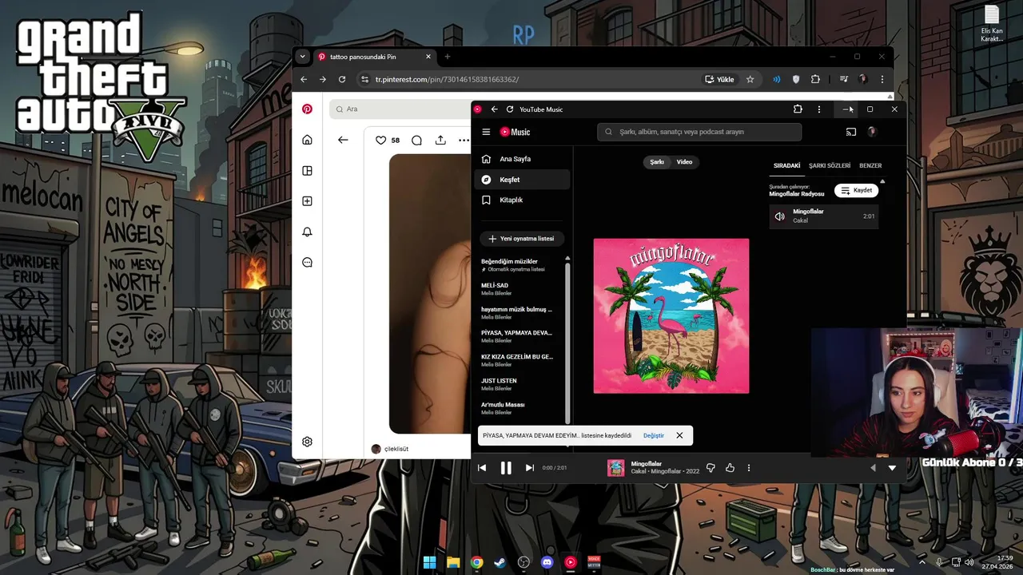Open Kitaplık in the sidebar

[523, 200]
